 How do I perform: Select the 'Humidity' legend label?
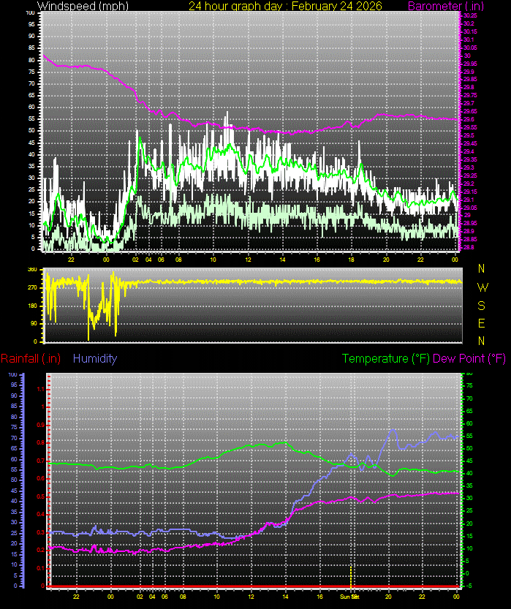coord(95,358)
